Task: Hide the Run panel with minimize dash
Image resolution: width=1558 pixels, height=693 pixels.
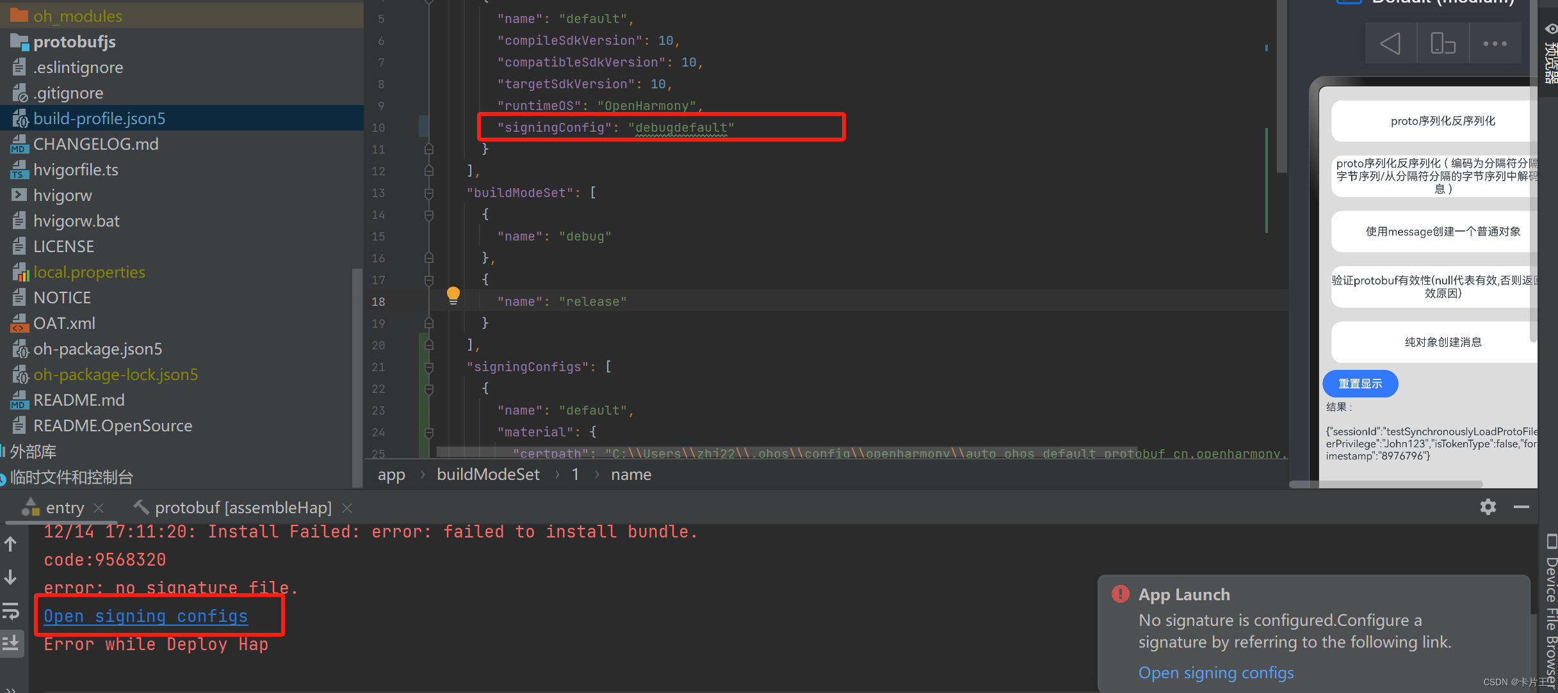Action: (x=1521, y=507)
